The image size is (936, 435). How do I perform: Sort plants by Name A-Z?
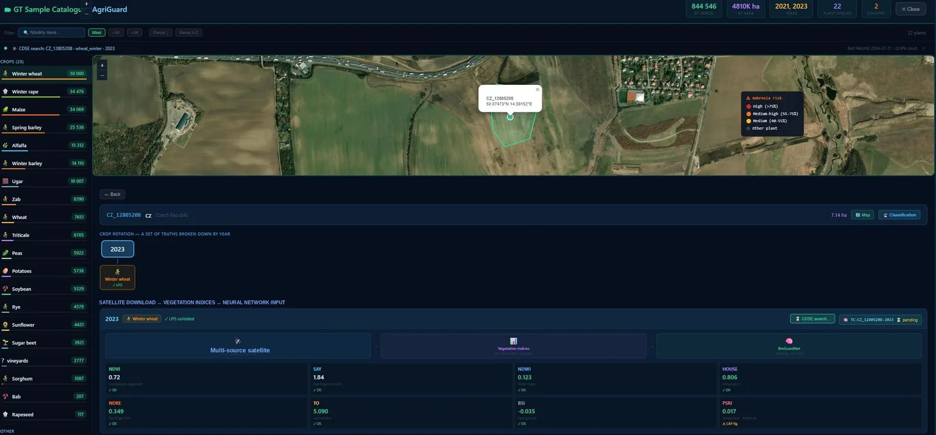tap(189, 33)
